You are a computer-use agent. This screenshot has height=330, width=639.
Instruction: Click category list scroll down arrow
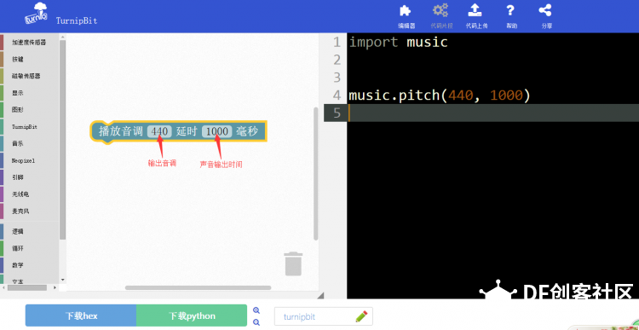click(62, 281)
